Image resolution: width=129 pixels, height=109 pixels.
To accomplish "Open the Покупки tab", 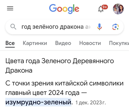I will point(119,43).
